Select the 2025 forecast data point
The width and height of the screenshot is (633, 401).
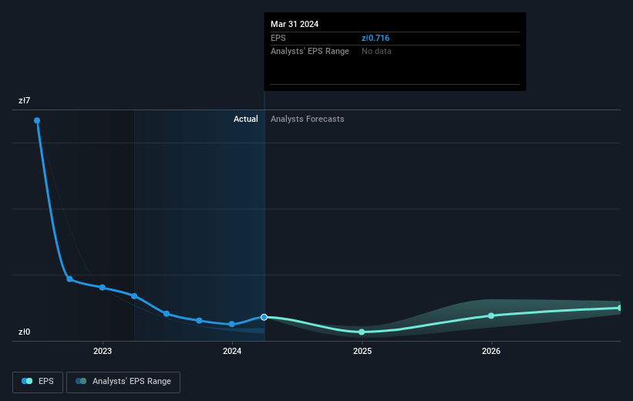point(362,332)
